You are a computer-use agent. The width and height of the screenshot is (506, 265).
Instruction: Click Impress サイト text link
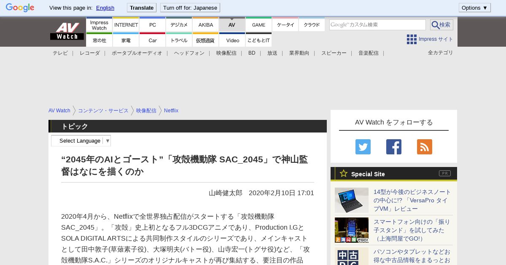436,39
